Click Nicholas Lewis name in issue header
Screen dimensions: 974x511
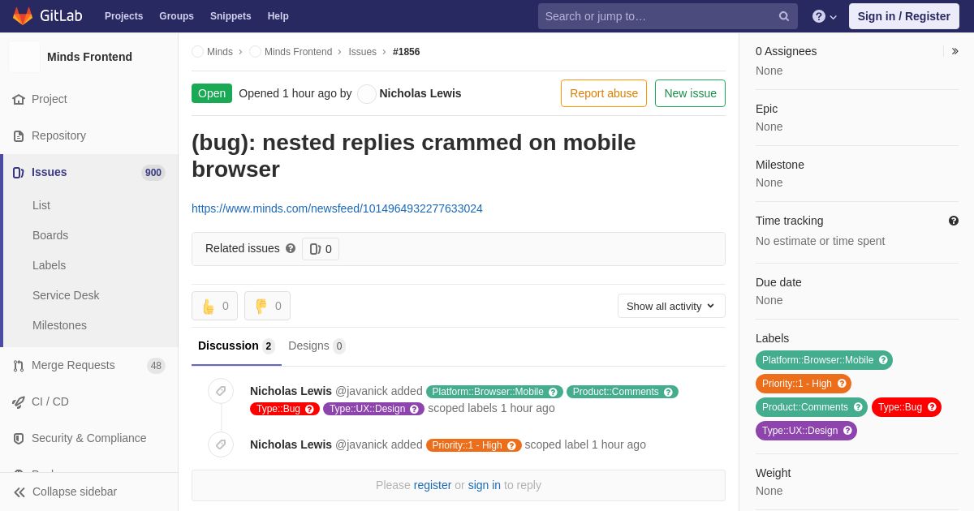(x=420, y=93)
